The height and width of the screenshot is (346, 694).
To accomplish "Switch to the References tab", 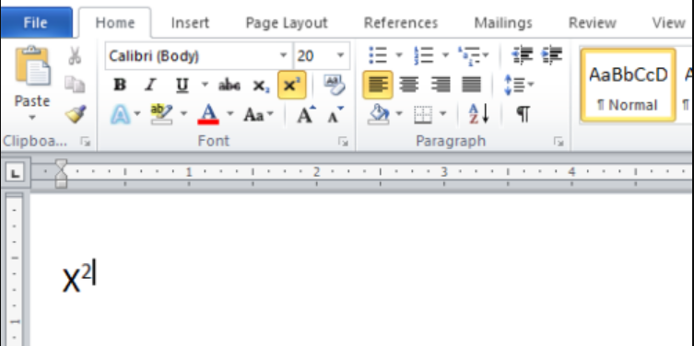I will [x=401, y=23].
